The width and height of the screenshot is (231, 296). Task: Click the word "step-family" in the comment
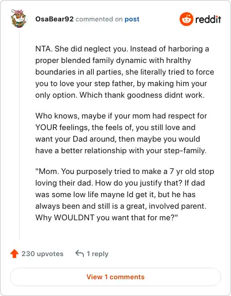tap(185, 151)
